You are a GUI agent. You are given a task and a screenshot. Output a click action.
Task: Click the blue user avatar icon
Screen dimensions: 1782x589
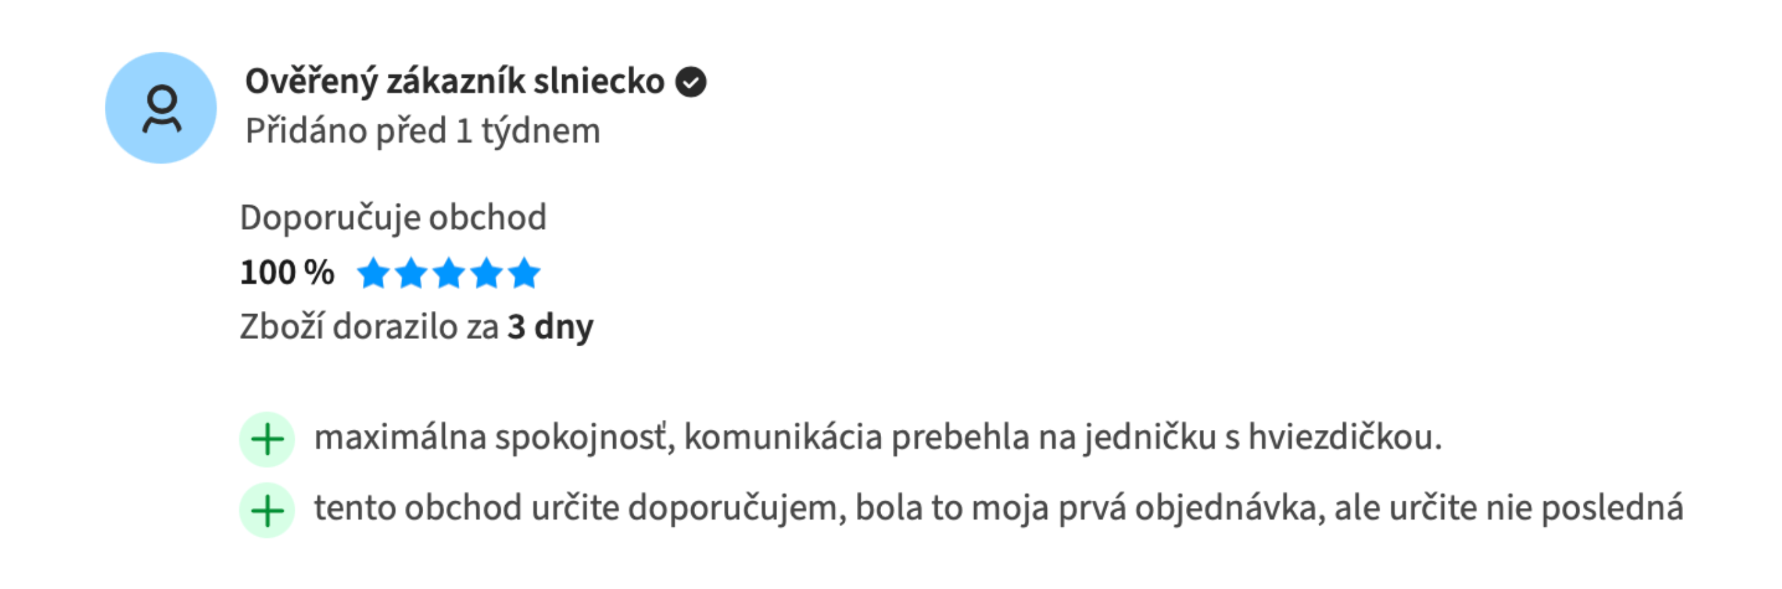click(161, 108)
